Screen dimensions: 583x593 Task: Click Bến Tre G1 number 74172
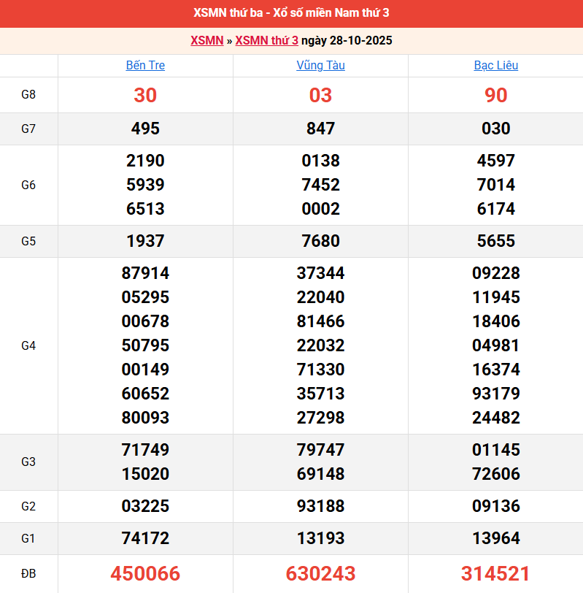145,538
